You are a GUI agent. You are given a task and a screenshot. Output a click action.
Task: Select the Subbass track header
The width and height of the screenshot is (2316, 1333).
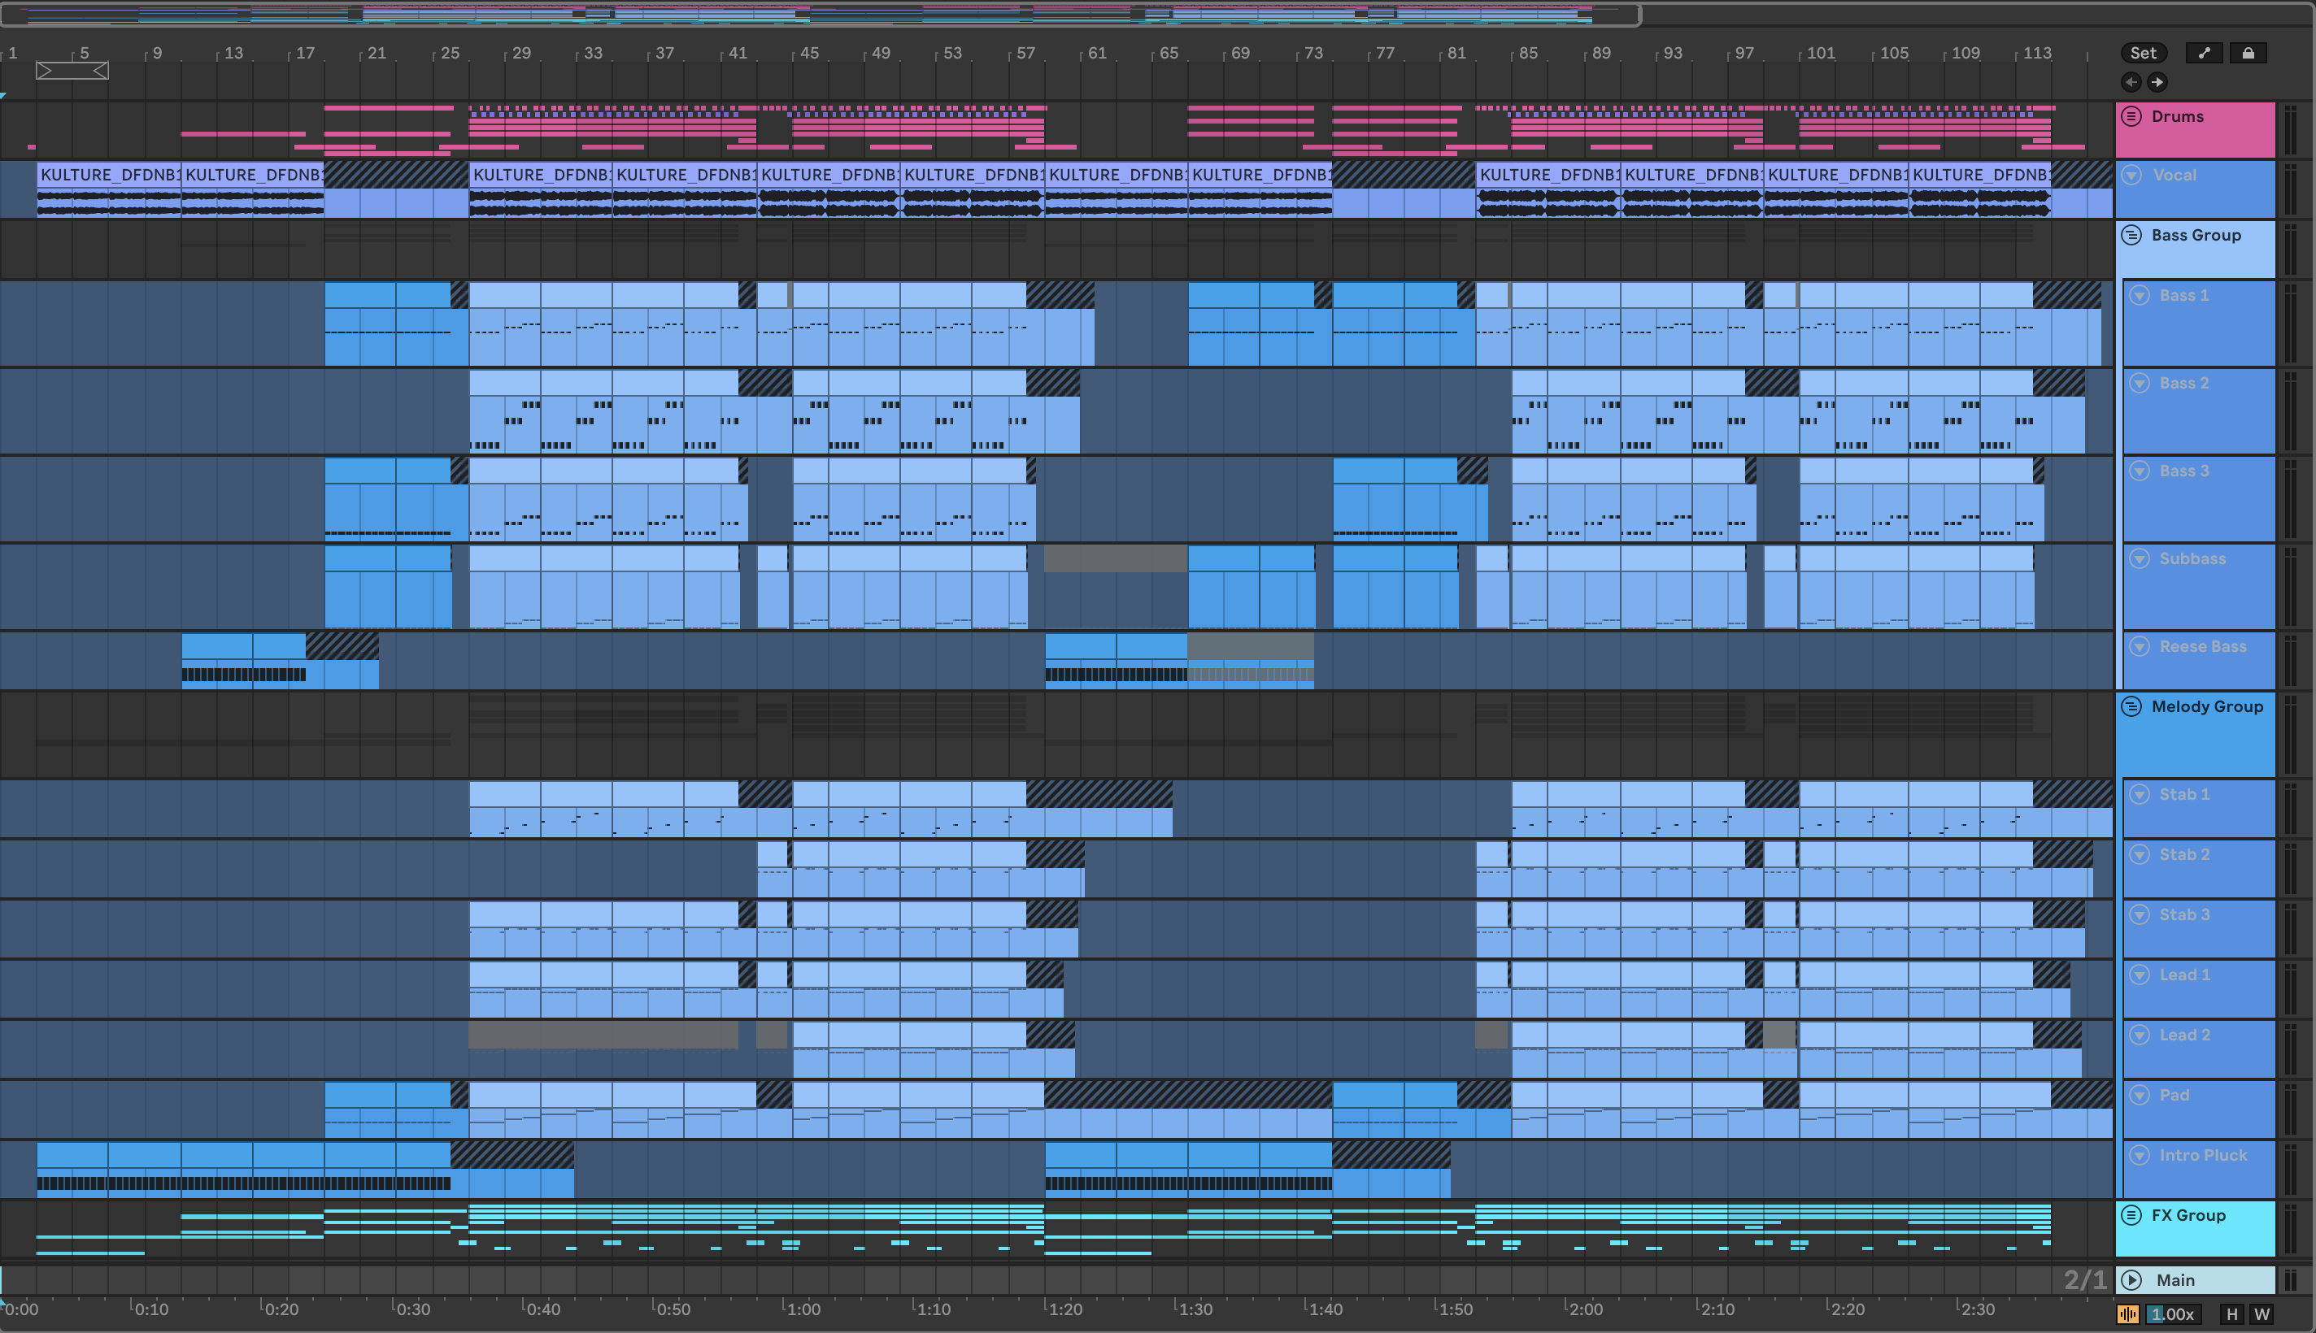tap(2192, 558)
